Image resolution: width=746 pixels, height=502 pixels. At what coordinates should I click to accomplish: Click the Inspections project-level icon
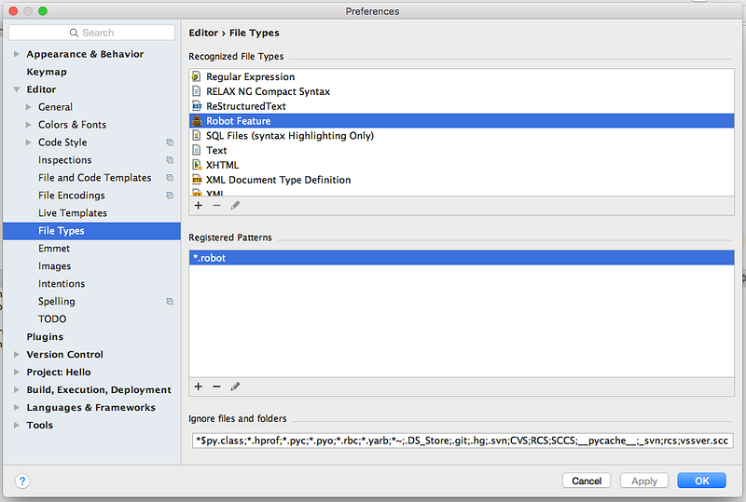tap(170, 160)
